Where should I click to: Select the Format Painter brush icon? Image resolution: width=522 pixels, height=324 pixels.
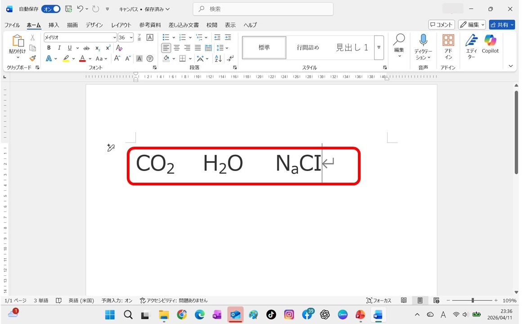pyautogui.click(x=32, y=58)
